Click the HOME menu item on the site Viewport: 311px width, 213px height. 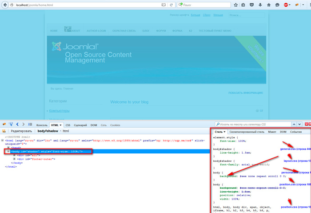coord(54,31)
